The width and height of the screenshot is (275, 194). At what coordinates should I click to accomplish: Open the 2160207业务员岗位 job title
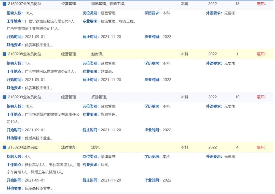(x=24, y=4)
